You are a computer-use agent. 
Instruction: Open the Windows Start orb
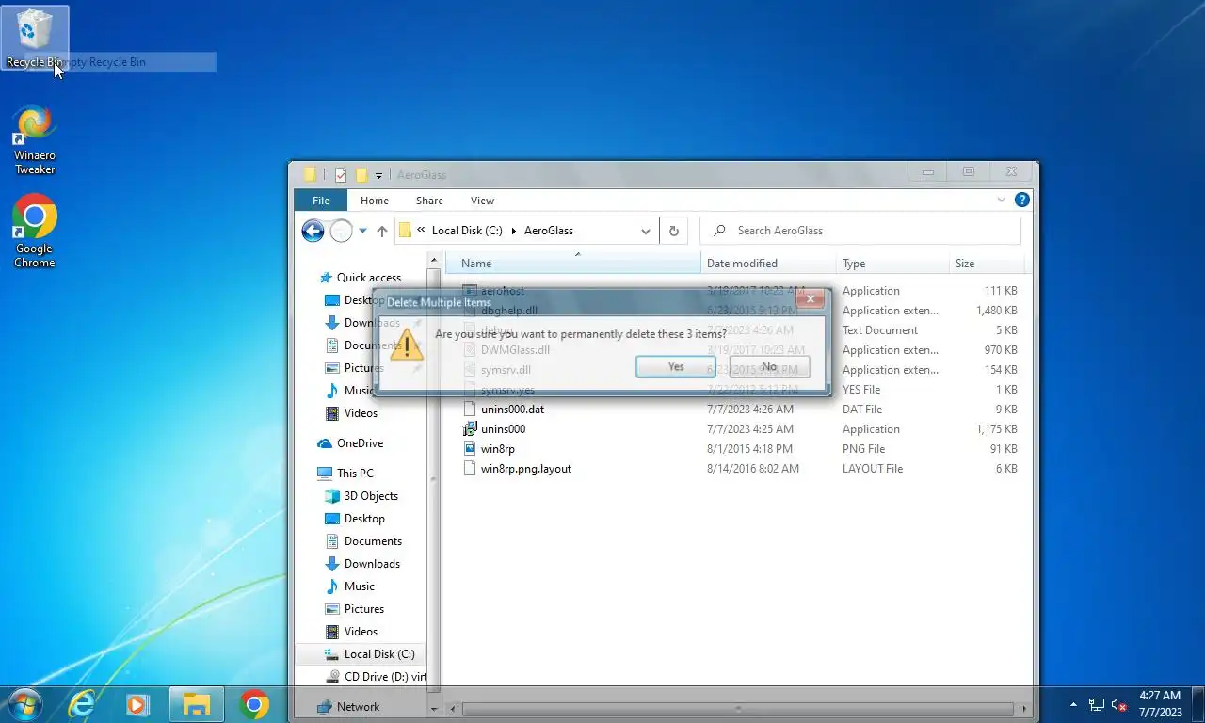(24, 703)
